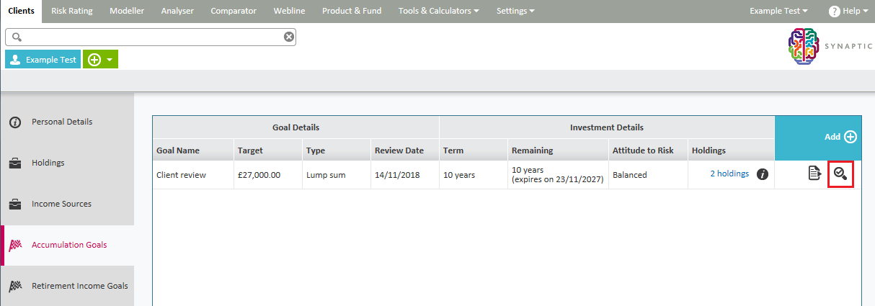
Task: Click the Balanced attitude to risk cell
Action: tap(648, 175)
